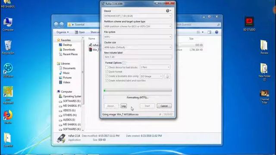Screen dimensions: 276x155
Task: Open the Partition scheme dropdown
Action: (x=138, y=26)
